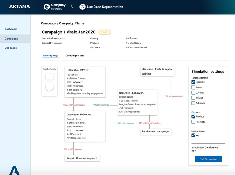Screen dimensions: 235x175
Task: Select the Keep in Unaware segment node
Action: [x=82, y=158]
